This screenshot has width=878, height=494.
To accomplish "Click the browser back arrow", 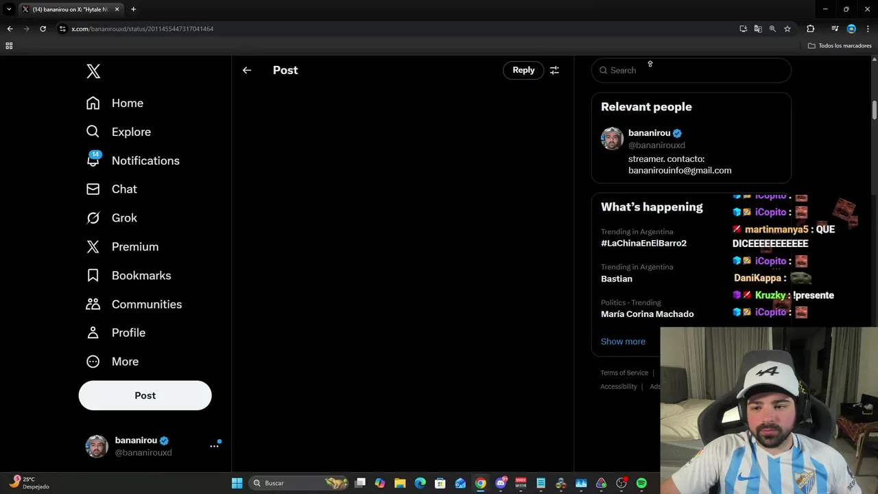I will click(x=10, y=29).
